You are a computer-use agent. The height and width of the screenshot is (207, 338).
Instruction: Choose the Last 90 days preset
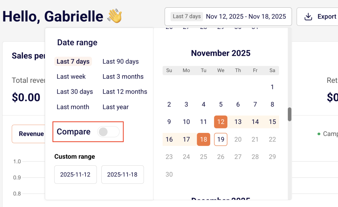point(121,61)
